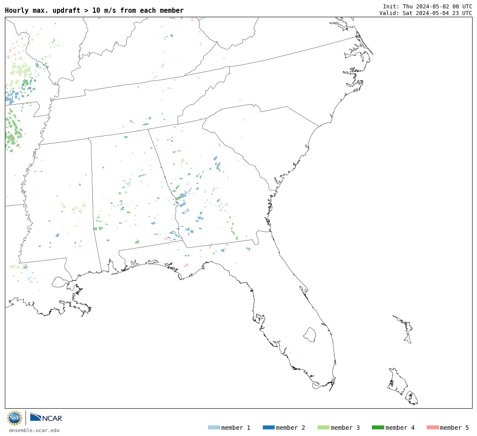Select the 'member 4' legend label
The width and height of the screenshot is (477, 436).
point(400,428)
